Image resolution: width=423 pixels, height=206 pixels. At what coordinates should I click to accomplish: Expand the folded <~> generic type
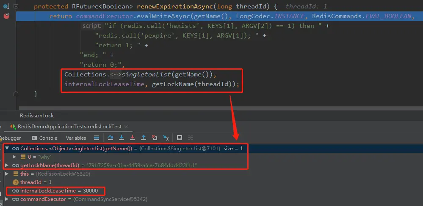tap(116, 74)
